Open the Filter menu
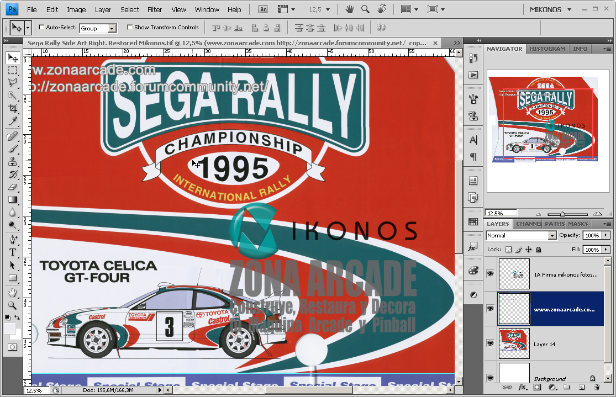Image resolution: width=616 pixels, height=397 pixels. pos(154,9)
